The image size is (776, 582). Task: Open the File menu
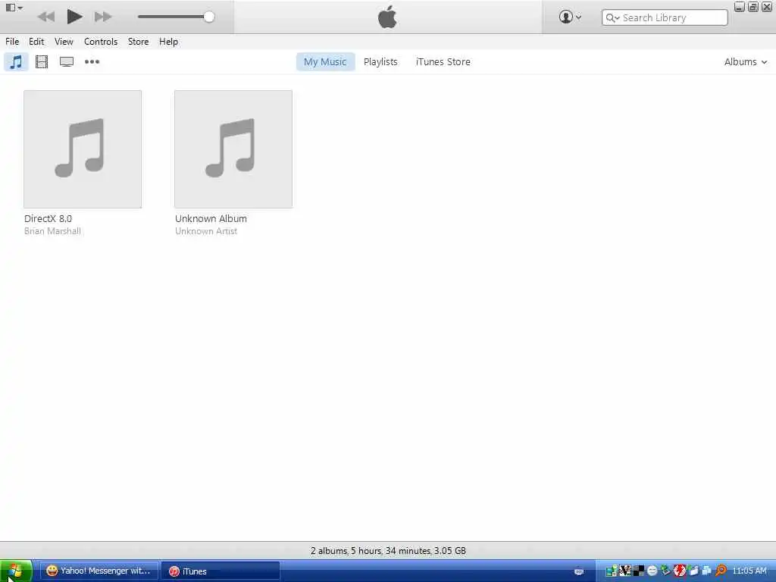coord(12,42)
